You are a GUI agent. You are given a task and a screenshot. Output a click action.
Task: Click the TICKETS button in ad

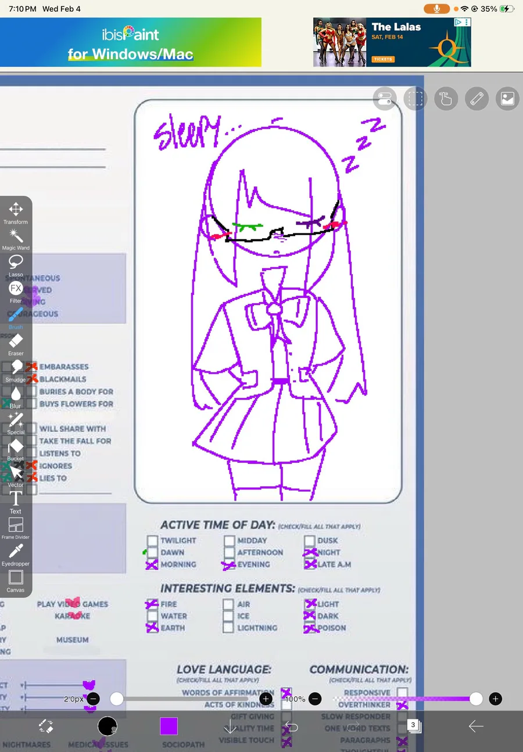(x=383, y=59)
